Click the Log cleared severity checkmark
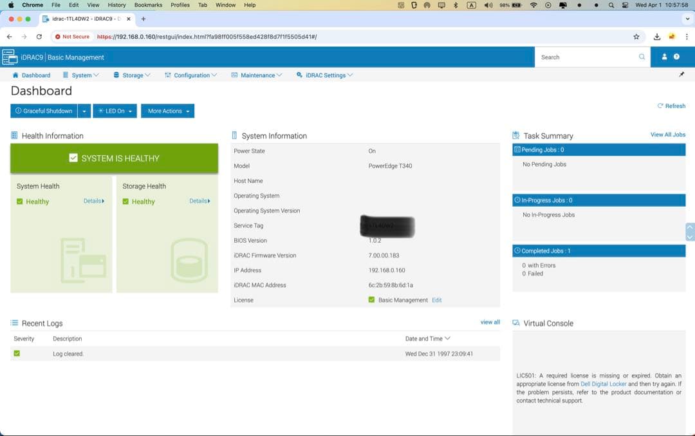The width and height of the screenshot is (695, 436). pyautogui.click(x=17, y=354)
